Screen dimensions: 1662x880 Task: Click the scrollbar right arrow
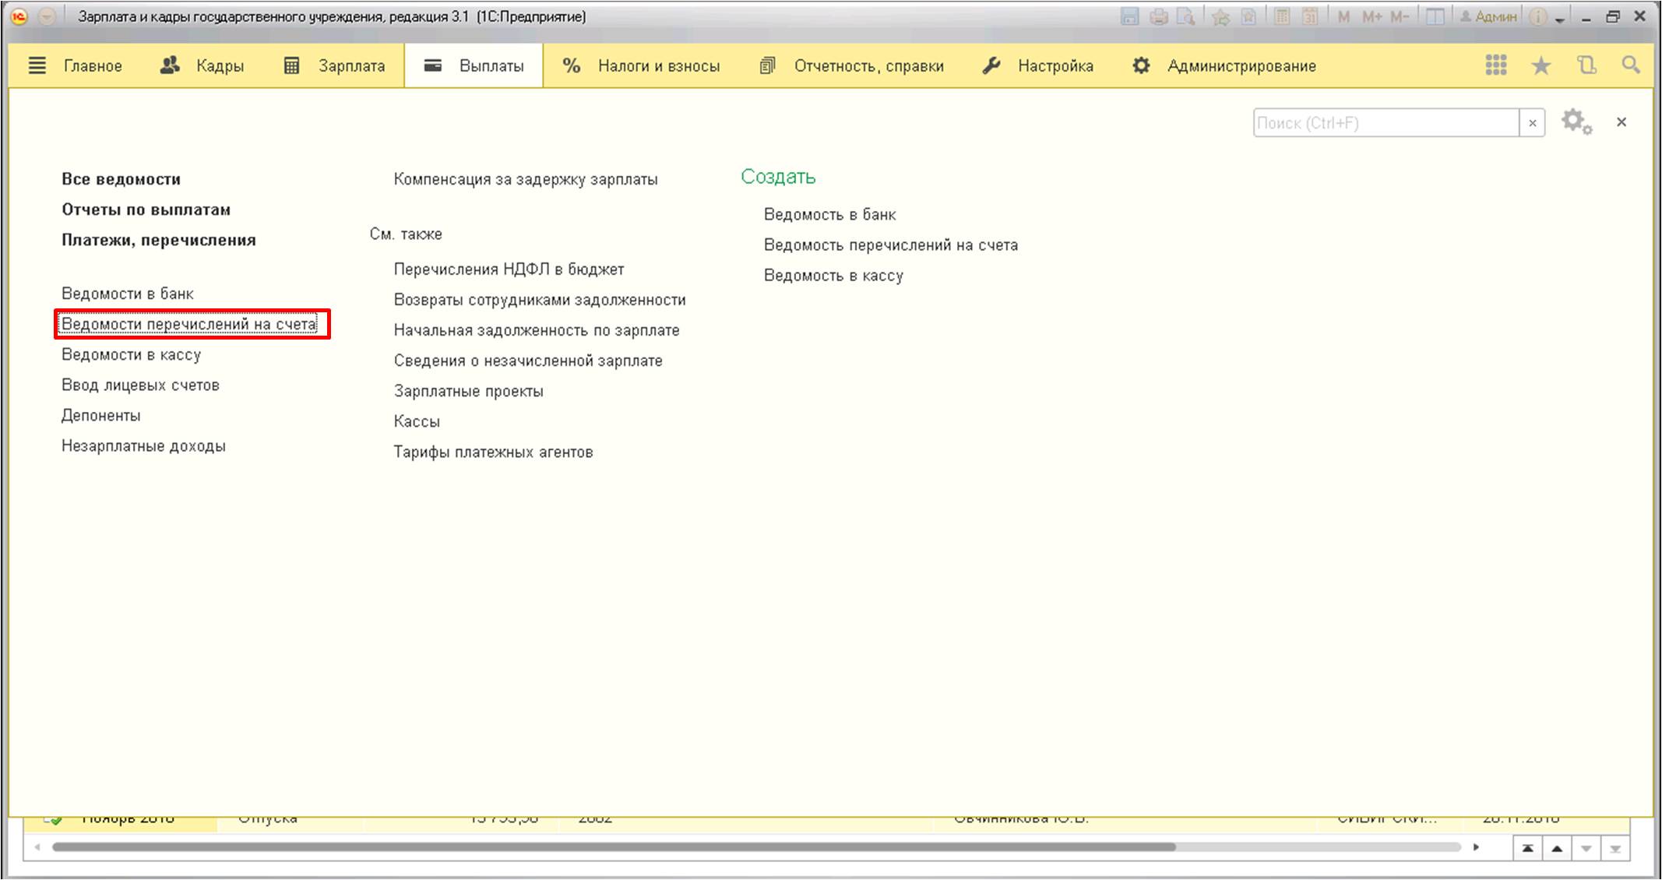click(1475, 847)
